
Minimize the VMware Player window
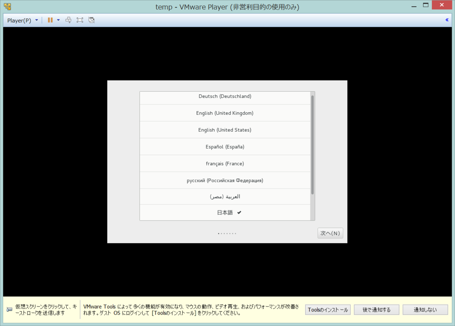coord(414,6)
